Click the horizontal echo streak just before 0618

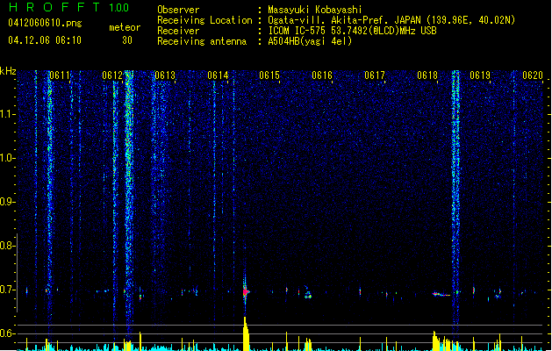(x=441, y=294)
